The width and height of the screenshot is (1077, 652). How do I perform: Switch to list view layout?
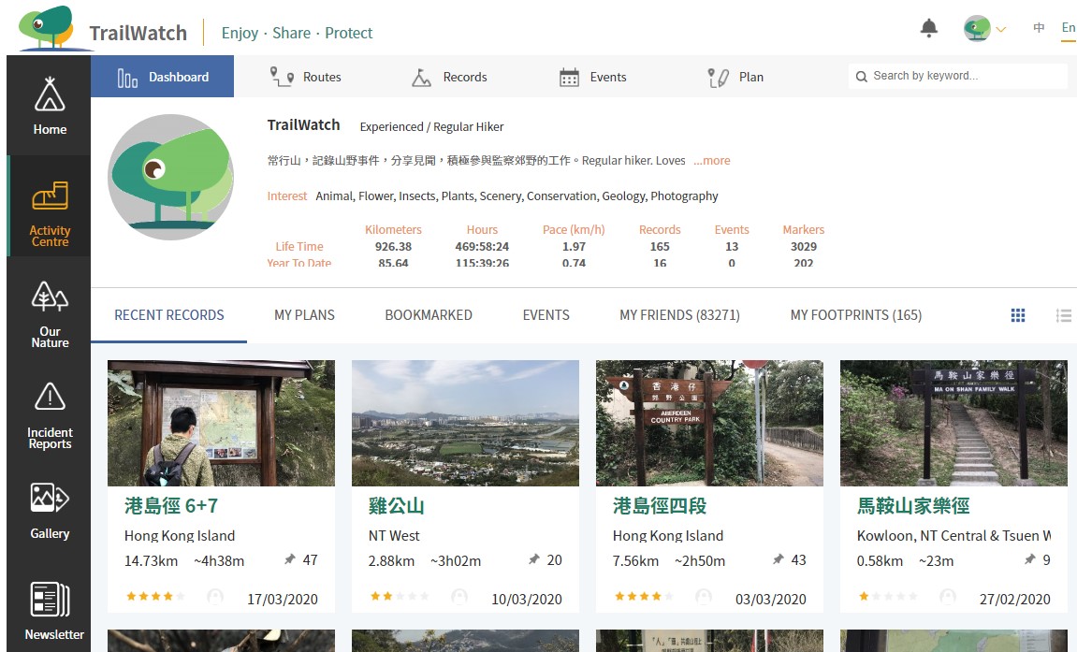pyautogui.click(x=1063, y=315)
